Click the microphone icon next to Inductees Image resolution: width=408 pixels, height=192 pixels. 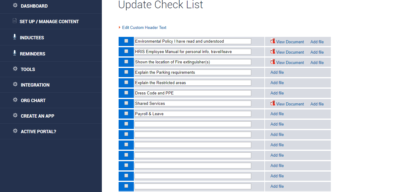[x=15, y=37]
